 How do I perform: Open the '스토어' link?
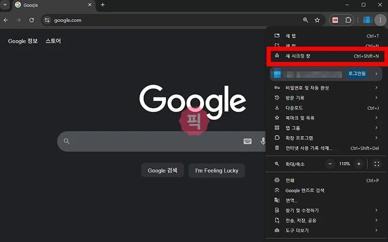coord(53,41)
